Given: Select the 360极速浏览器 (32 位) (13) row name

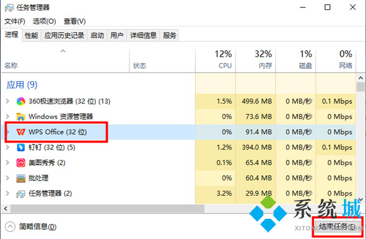Looking at the screenshot, I should coord(70,101).
